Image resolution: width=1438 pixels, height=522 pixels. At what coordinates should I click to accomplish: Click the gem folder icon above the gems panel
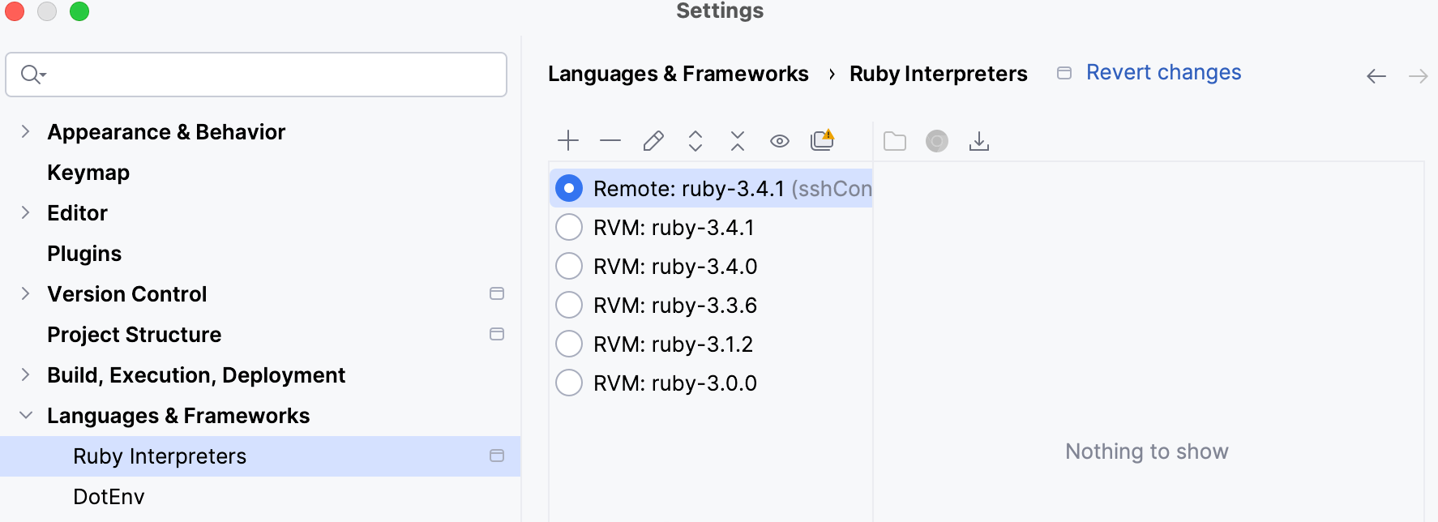894,140
